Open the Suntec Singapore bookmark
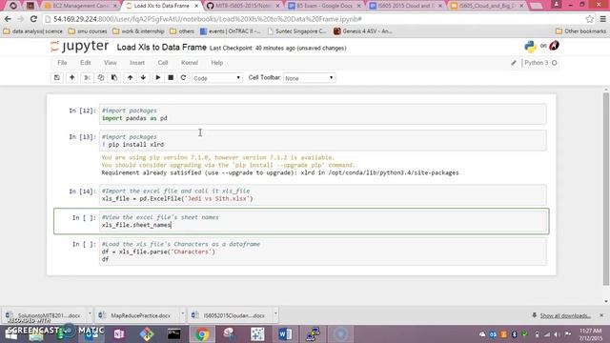The height and width of the screenshot is (343, 610). (297, 31)
